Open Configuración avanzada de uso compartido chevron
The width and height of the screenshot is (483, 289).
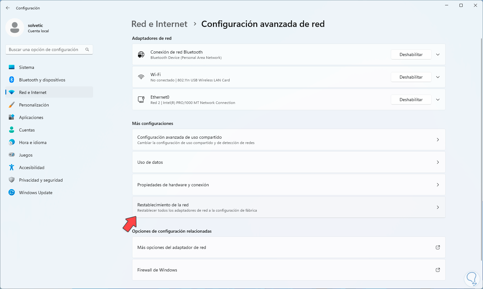pyautogui.click(x=438, y=140)
